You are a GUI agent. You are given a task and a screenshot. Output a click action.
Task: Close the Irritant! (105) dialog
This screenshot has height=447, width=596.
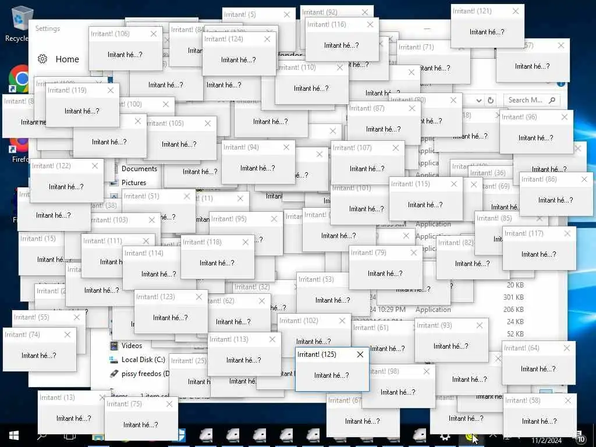[x=208, y=123]
